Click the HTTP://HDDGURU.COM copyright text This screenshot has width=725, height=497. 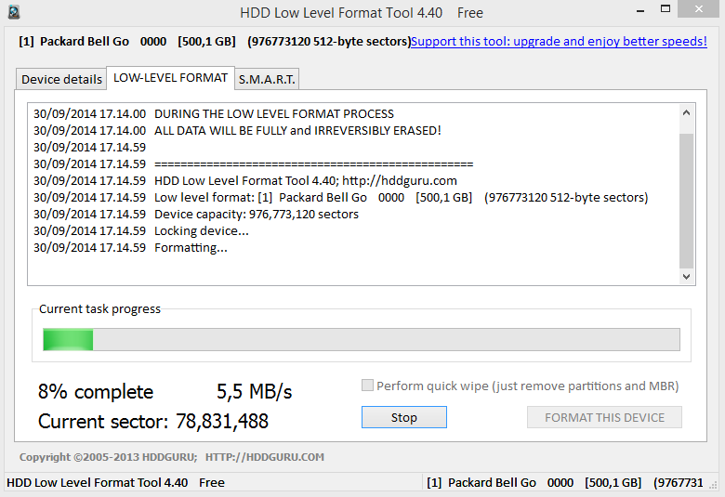pyautogui.click(x=265, y=457)
